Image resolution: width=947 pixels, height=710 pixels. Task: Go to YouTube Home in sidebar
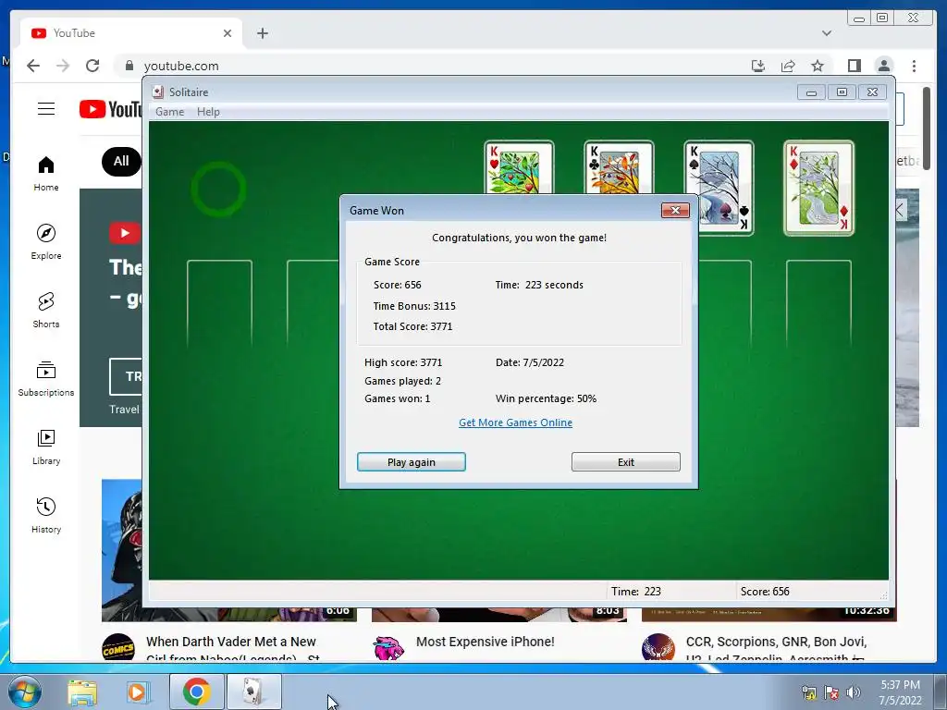click(46, 174)
